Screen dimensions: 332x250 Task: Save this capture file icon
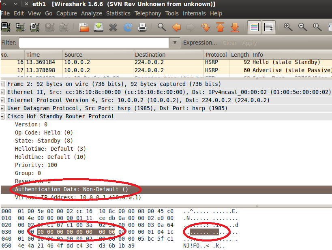pos(99,27)
